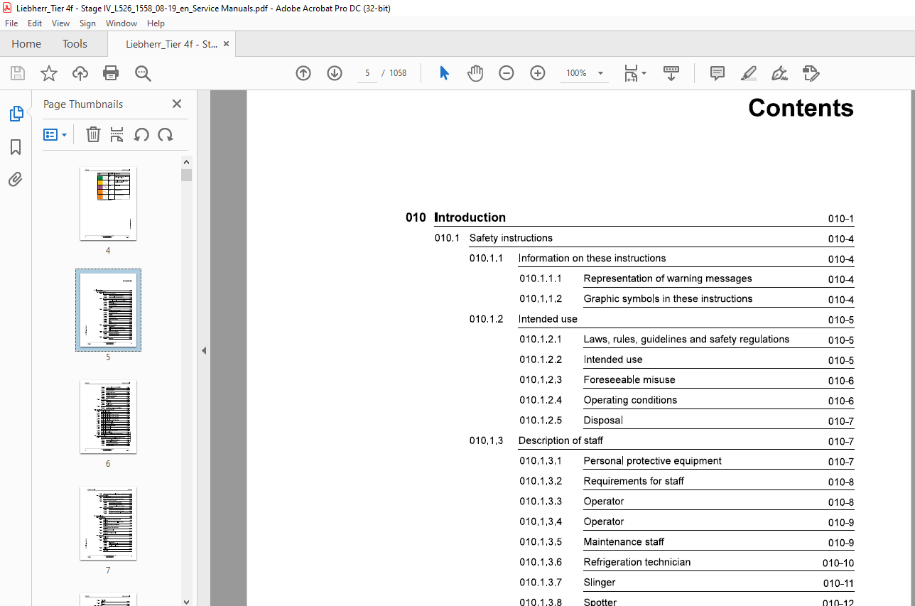
Task: Choose the Selection arrow tool
Action: coord(444,73)
